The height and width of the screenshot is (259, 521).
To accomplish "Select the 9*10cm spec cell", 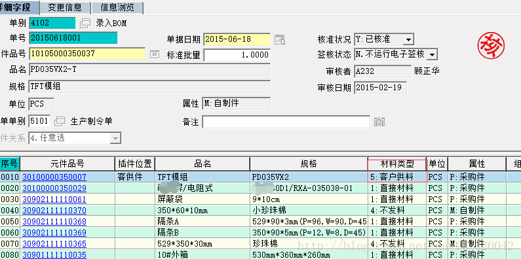I will pos(309,199).
